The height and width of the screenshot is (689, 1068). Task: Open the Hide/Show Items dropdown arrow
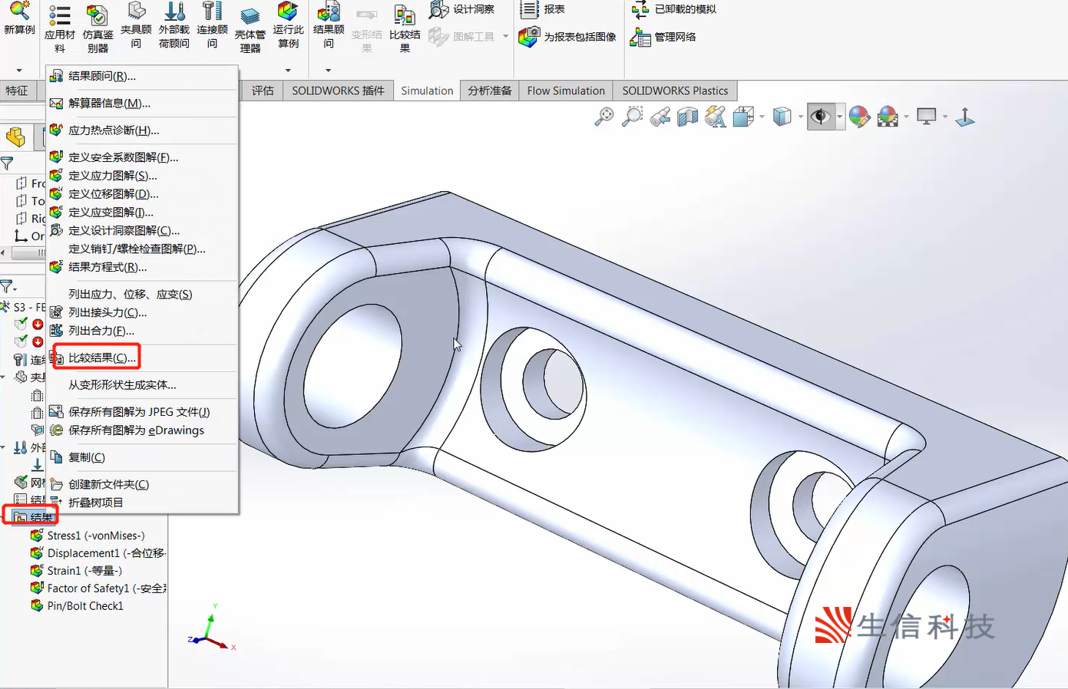(x=840, y=117)
